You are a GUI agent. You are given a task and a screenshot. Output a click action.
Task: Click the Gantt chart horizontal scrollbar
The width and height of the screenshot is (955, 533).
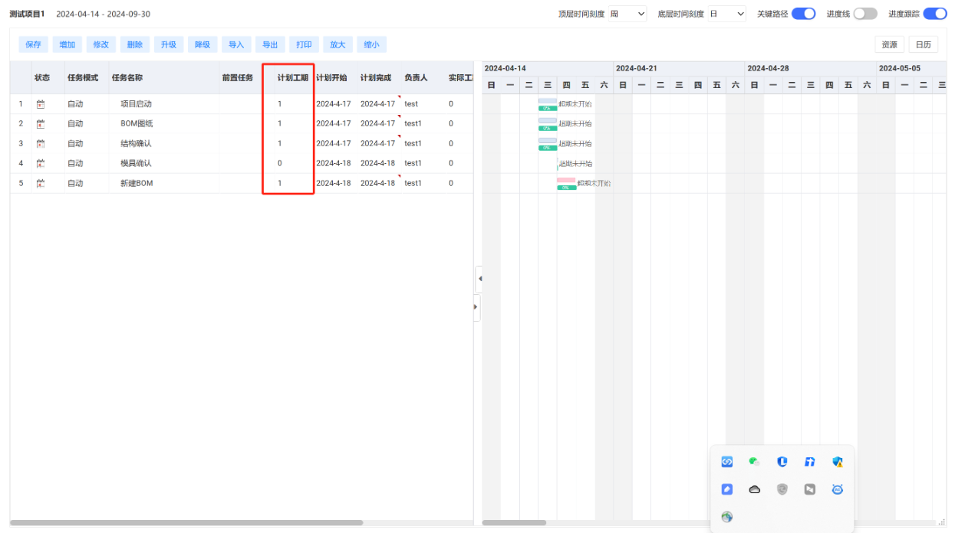pyautogui.click(x=514, y=523)
